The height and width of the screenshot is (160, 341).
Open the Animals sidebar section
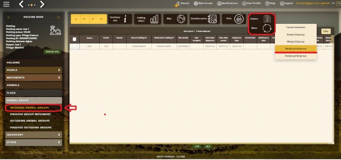[34, 85]
